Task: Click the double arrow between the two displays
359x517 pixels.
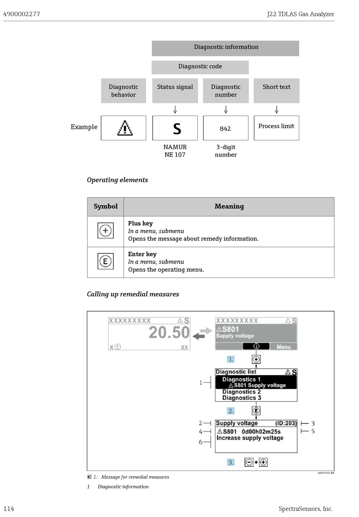Action: pos(202,333)
